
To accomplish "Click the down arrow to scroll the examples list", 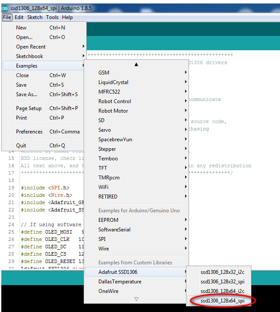I will [137, 299].
